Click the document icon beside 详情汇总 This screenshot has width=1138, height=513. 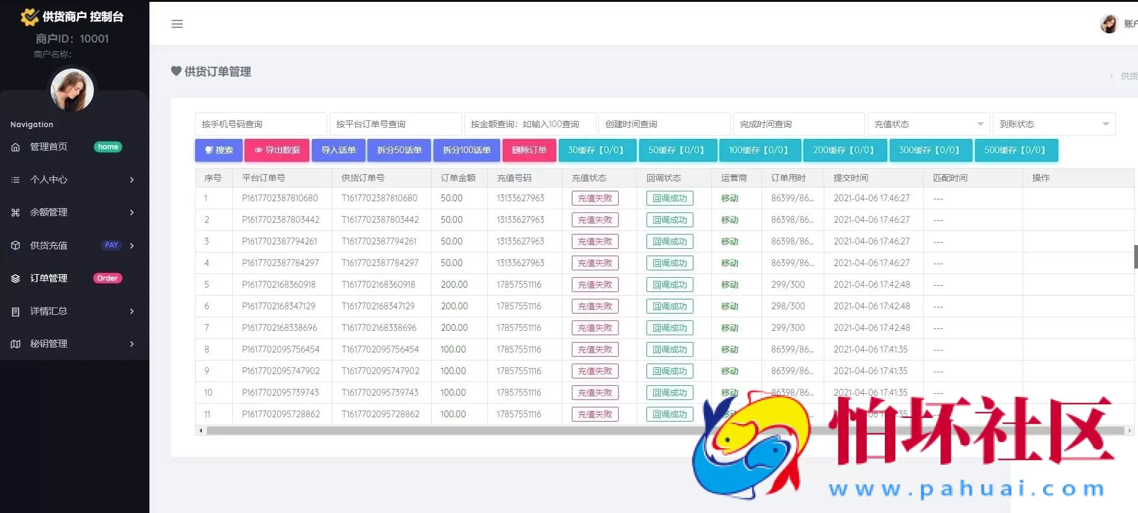(x=16, y=311)
